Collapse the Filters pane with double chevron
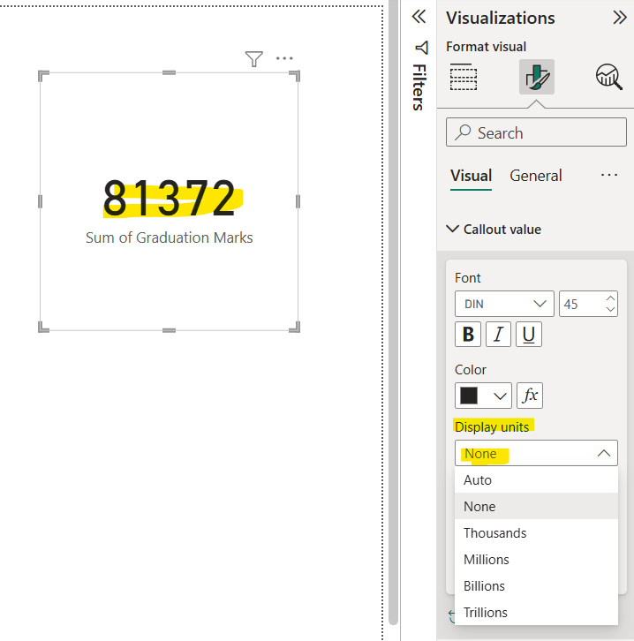634x641 pixels. click(x=419, y=17)
